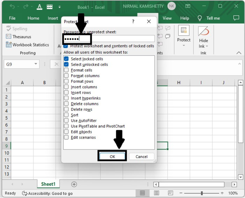This screenshot has width=245, height=198.
Task: Switch to Page Layout view icon
Action: tap(156, 193)
